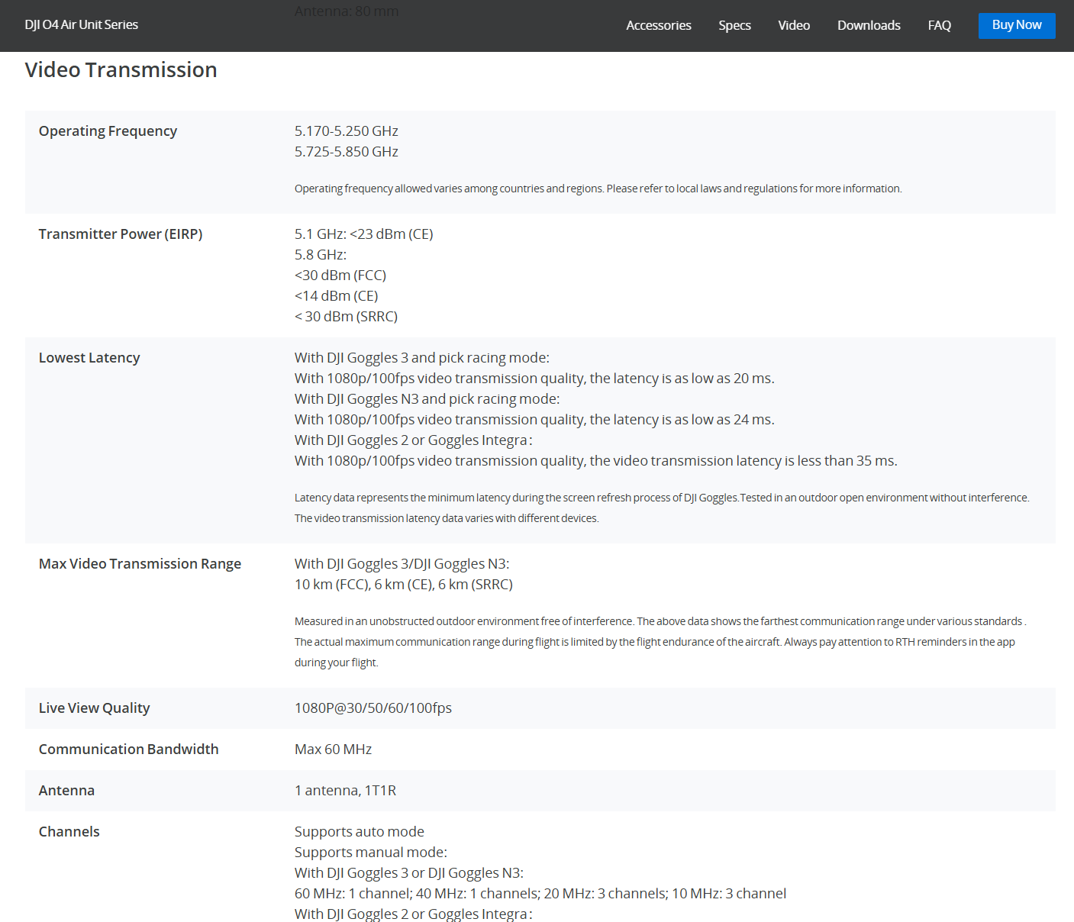Screen dimensions: 1074x922
Task: Select the <14 dBm (CE) line
Action: [x=337, y=296]
